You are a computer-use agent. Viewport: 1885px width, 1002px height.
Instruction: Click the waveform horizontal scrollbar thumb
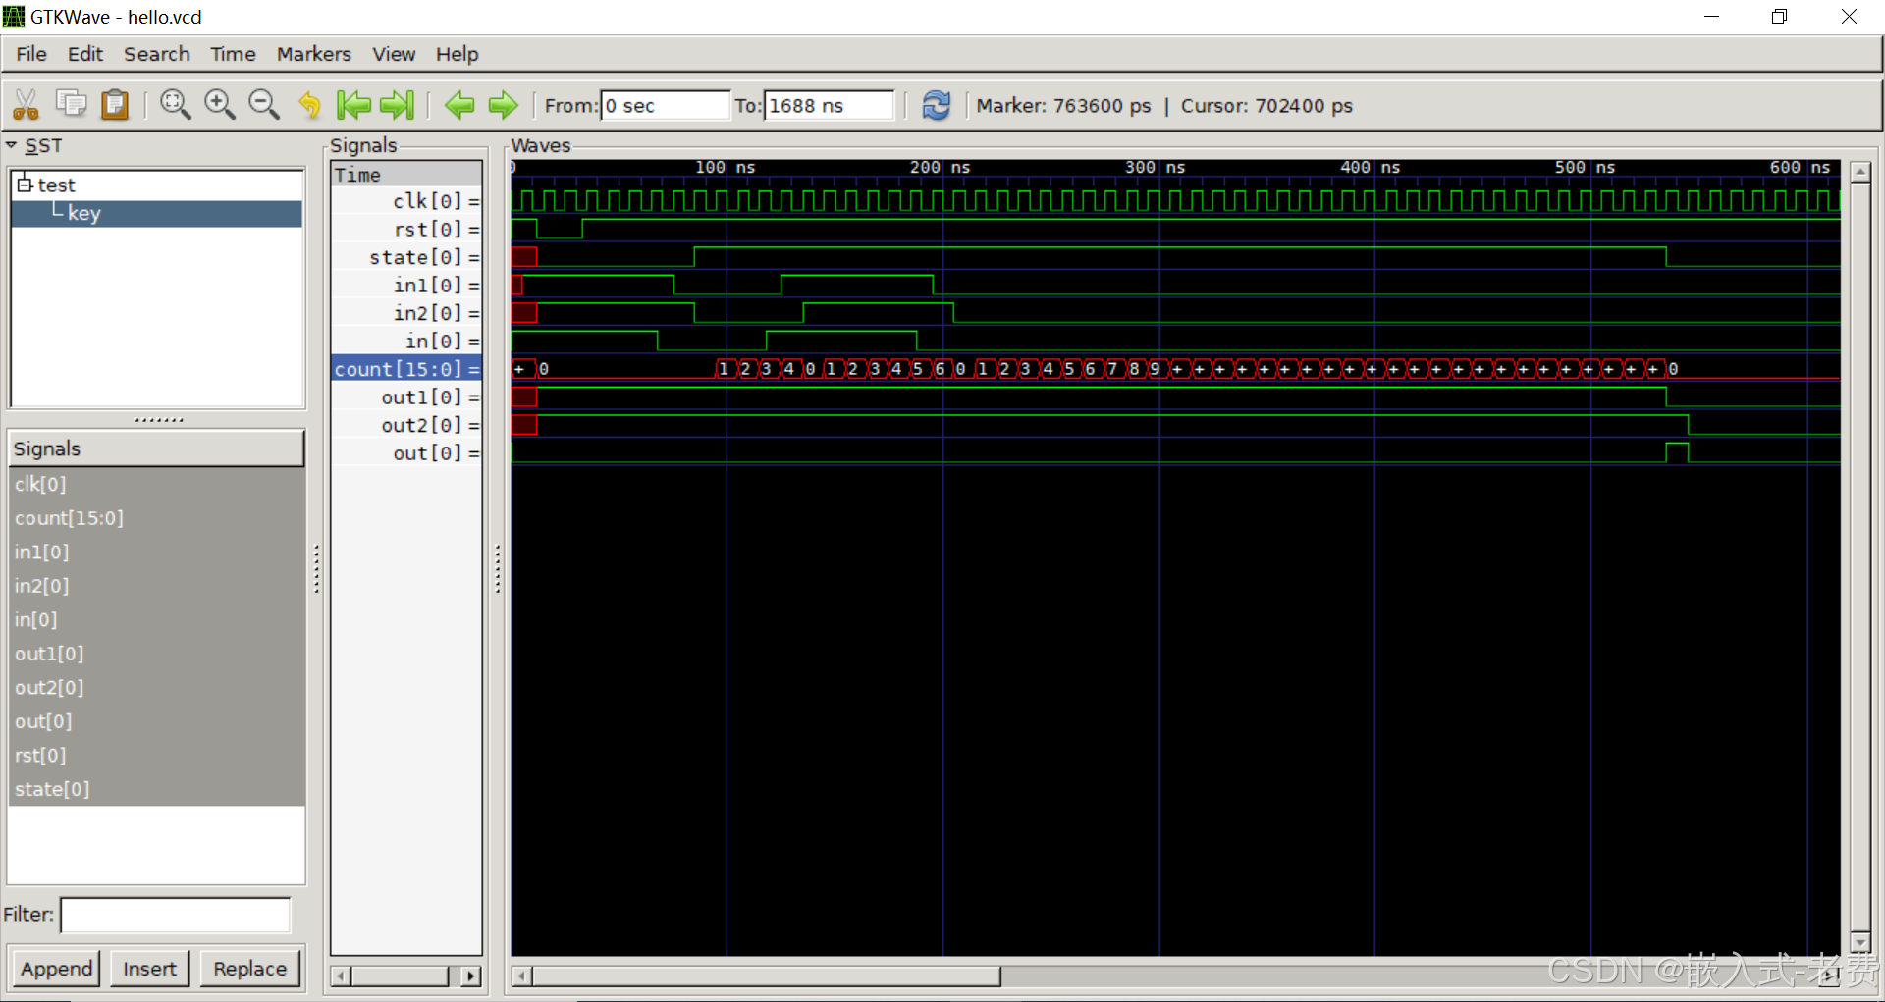767,976
